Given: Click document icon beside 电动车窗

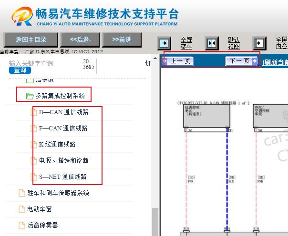Looking at the screenshot, I should [x=22, y=209].
